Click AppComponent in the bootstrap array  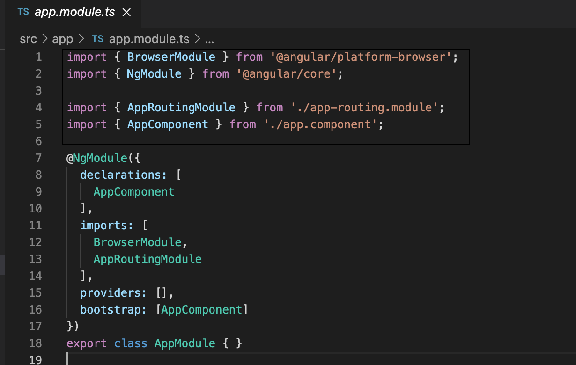[x=201, y=310]
